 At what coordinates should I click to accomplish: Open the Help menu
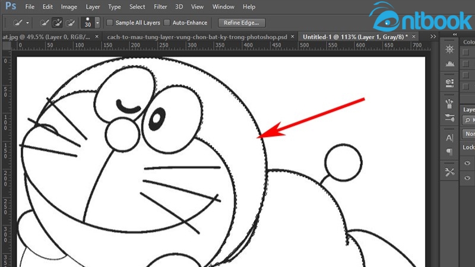249,7
